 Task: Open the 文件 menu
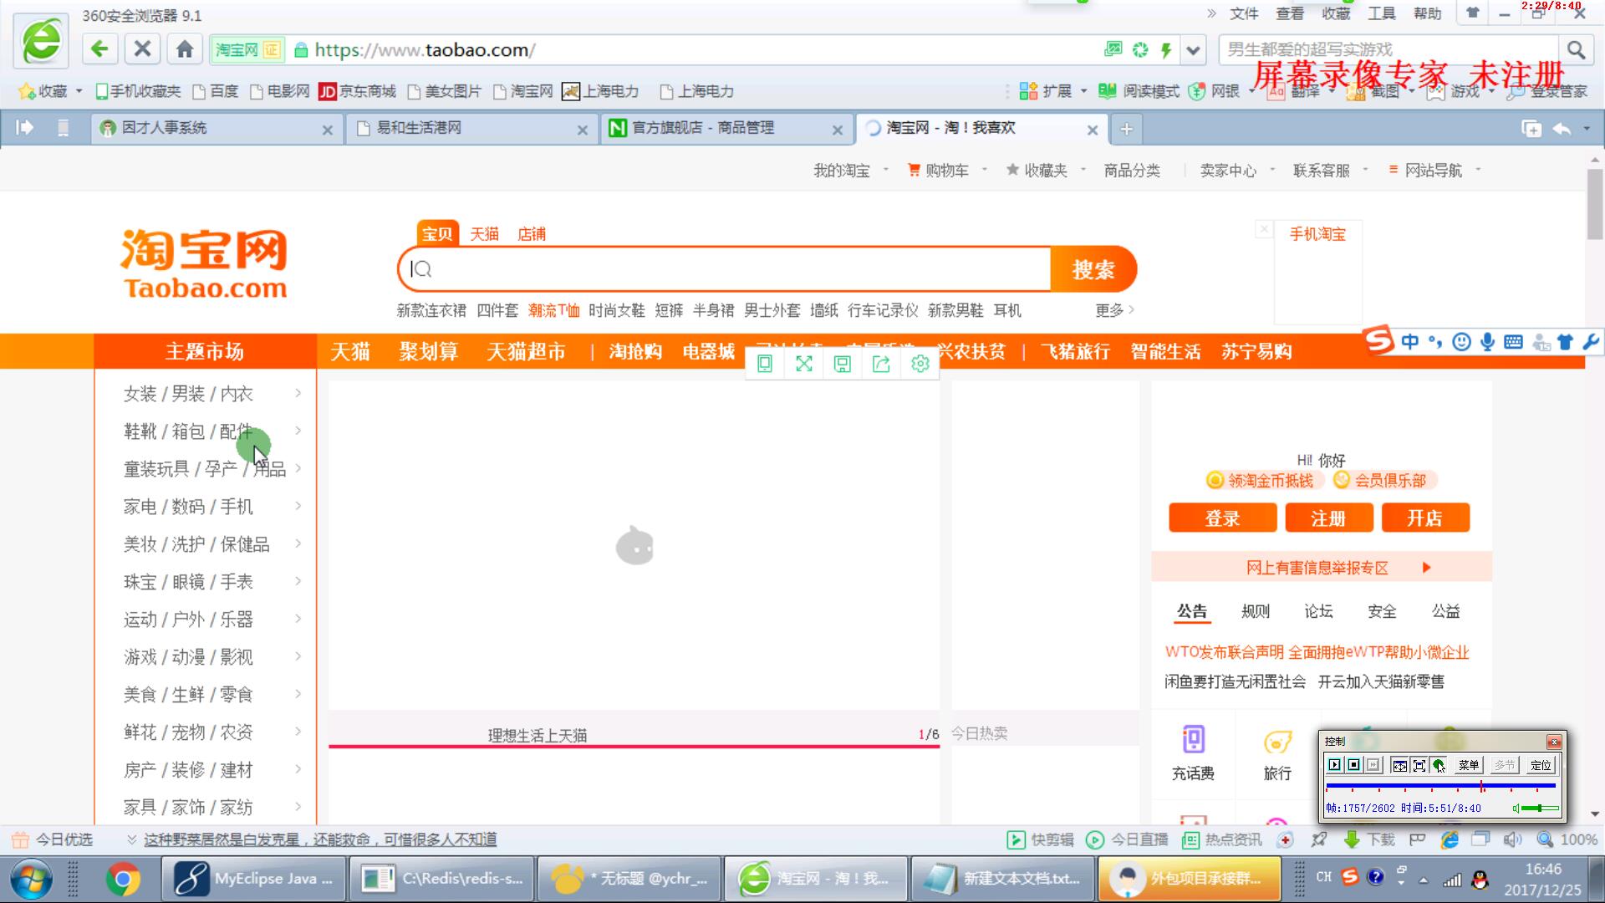coord(1244,13)
